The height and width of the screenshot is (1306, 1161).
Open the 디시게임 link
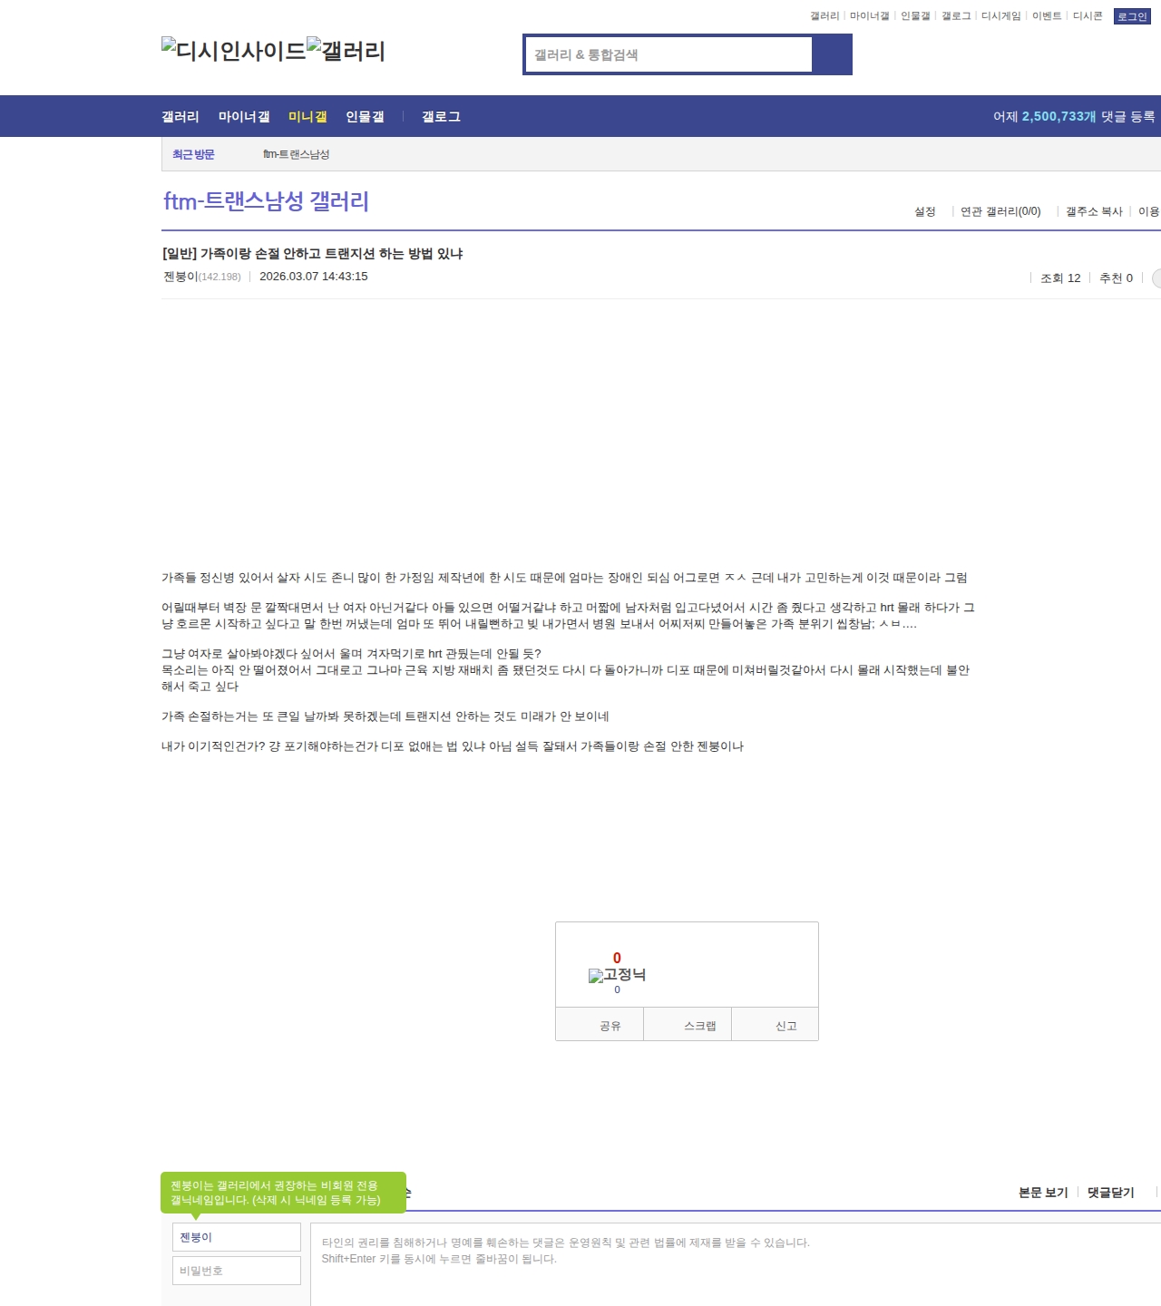pyautogui.click(x=1001, y=16)
